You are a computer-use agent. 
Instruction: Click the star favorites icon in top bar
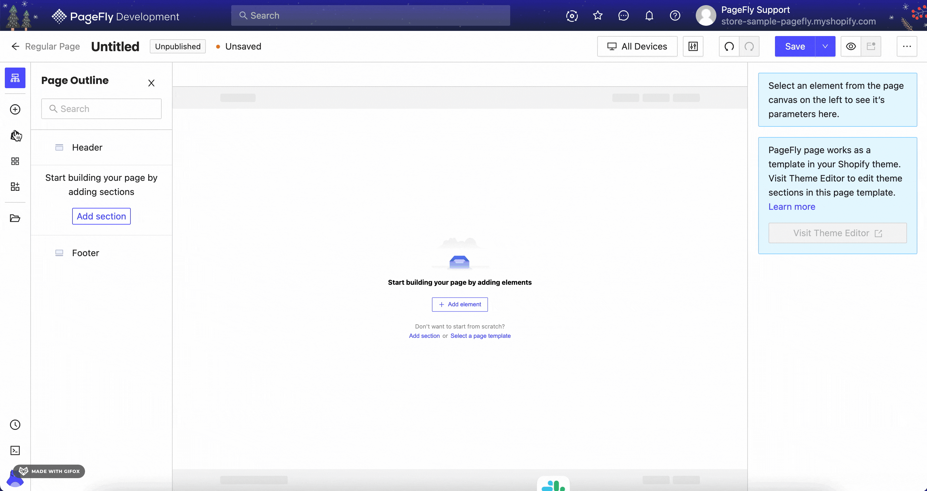coord(598,15)
